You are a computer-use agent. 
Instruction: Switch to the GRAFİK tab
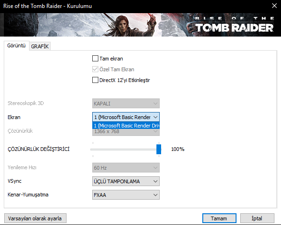40,46
